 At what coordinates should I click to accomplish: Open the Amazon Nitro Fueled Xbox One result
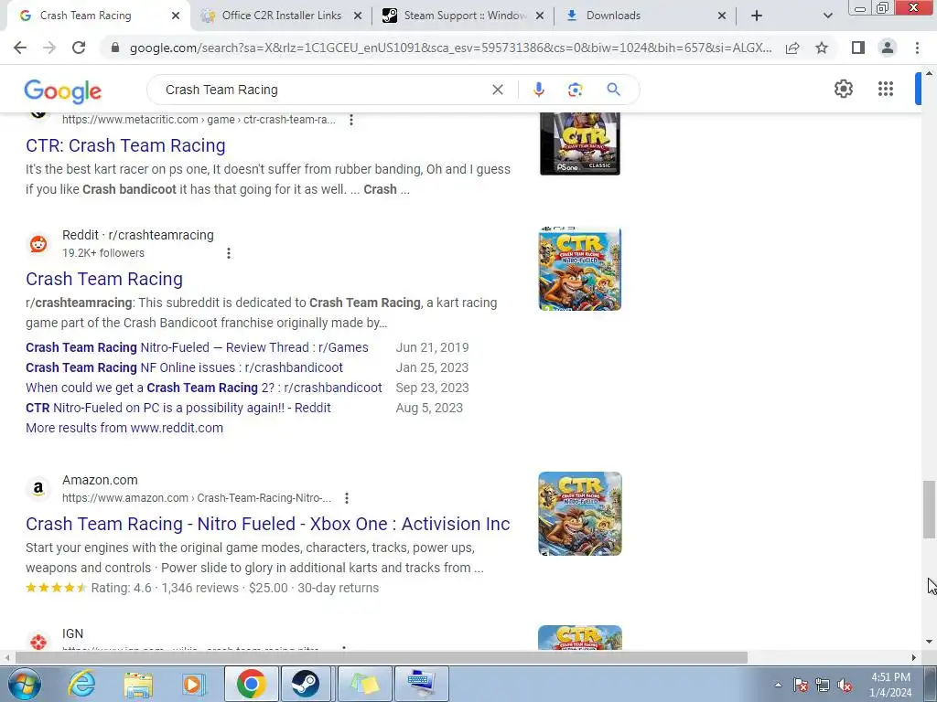pyautogui.click(x=268, y=524)
